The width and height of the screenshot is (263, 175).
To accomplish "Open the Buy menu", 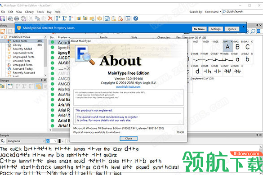I will click(49, 12).
